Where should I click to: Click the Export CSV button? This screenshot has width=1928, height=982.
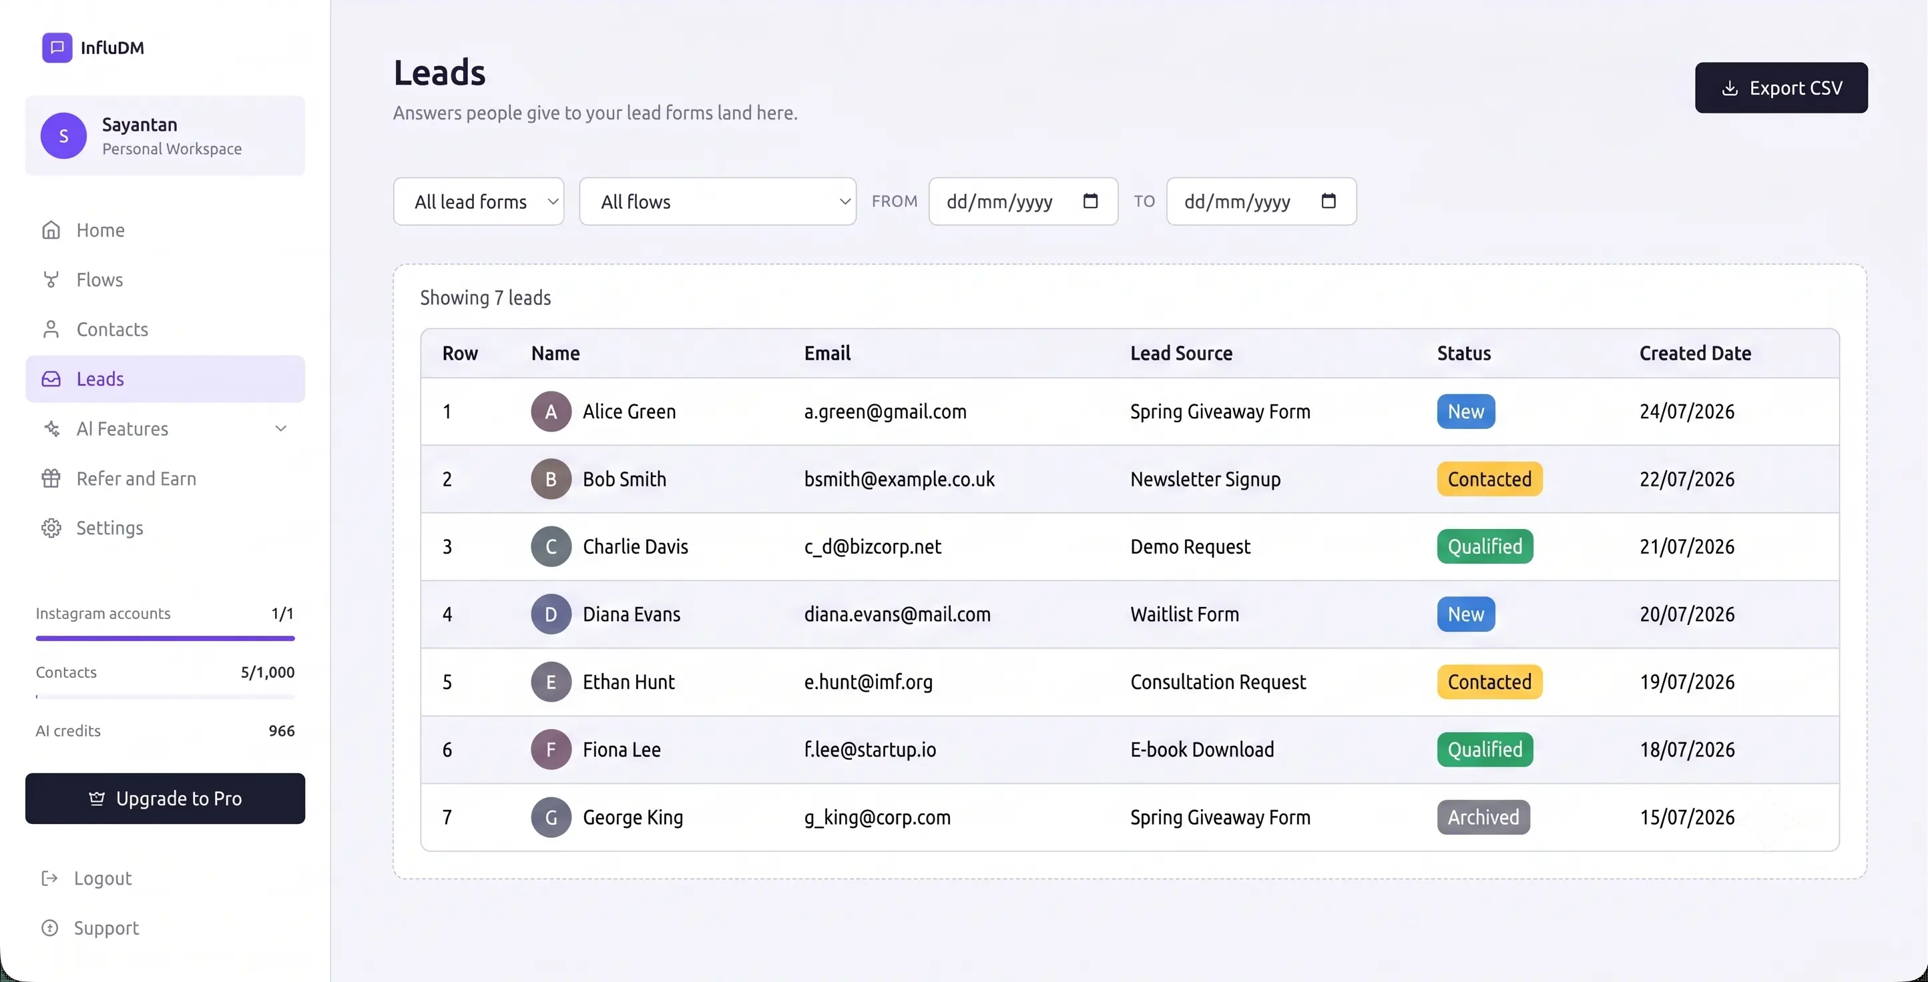click(x=1781, y=87)
